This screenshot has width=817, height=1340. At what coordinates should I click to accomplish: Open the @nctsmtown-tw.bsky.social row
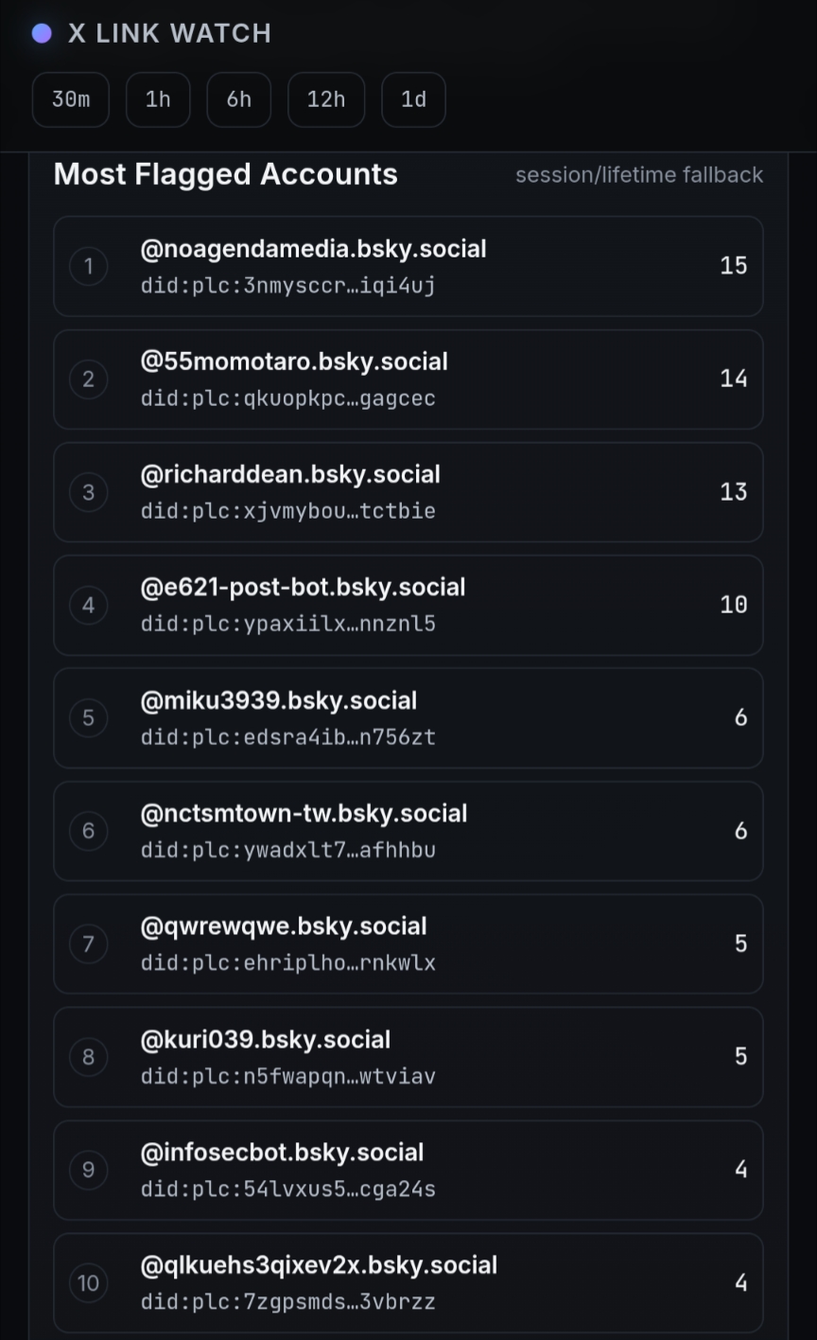pos(304,813)
